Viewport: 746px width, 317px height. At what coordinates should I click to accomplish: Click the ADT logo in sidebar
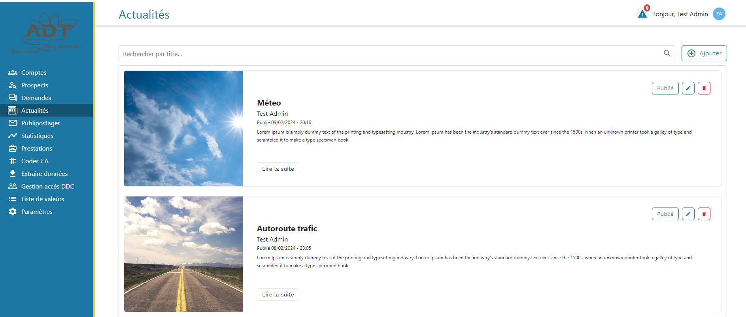click(x=46, y=33)
